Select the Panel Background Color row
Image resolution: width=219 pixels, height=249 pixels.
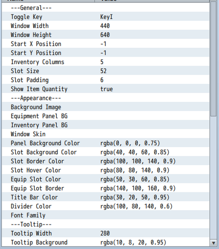(106, 143)
